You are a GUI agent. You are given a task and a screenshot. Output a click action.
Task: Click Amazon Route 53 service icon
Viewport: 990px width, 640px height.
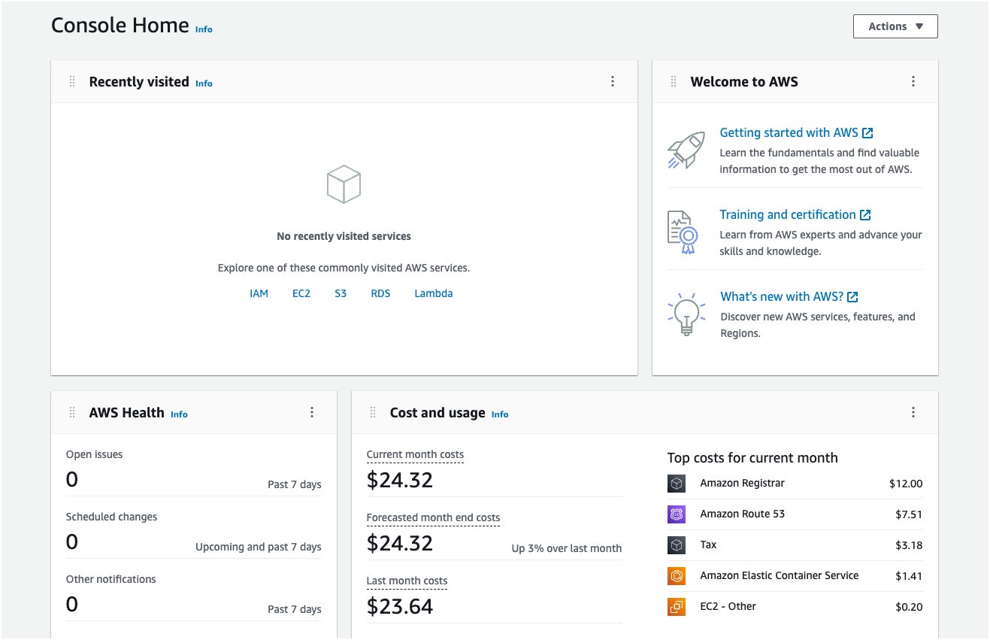677,514
